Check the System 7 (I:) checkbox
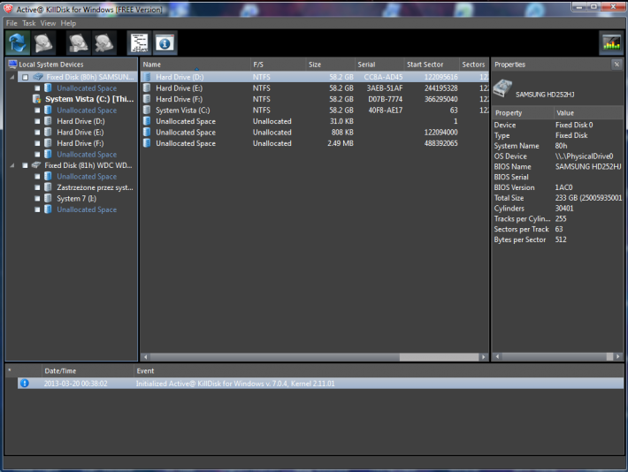628x472 pixels. point(37,198)
